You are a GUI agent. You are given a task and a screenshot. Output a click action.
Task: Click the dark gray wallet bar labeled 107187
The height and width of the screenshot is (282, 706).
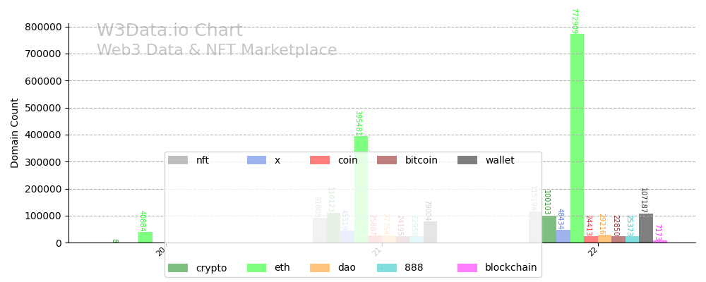pyautogui.click(x=646, y=228)
